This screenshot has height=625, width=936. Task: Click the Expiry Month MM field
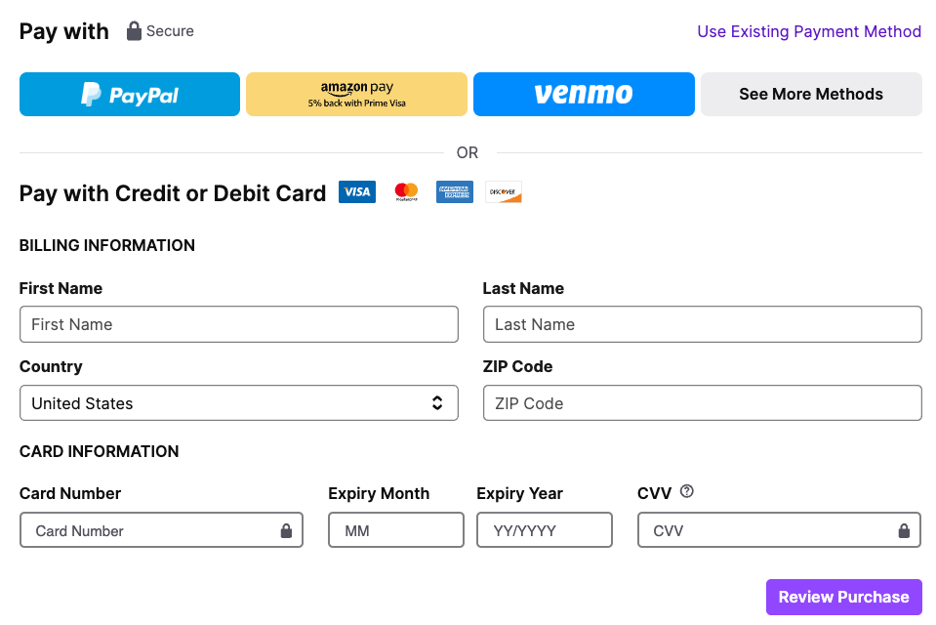tap(395, 531)
